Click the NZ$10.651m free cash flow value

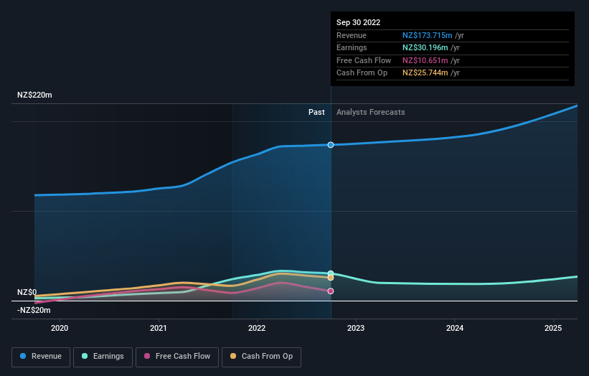425,60
